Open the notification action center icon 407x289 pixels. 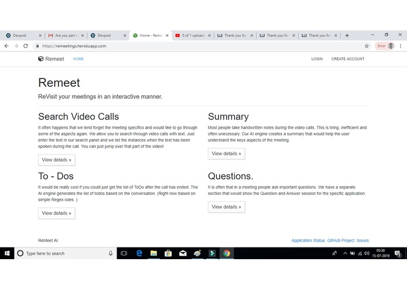click(398, 253)
